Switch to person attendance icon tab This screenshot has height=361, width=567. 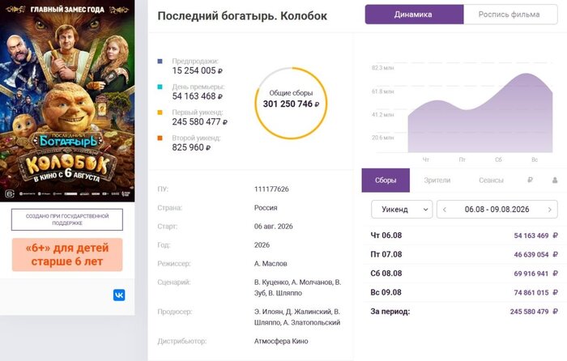(555, 180)
